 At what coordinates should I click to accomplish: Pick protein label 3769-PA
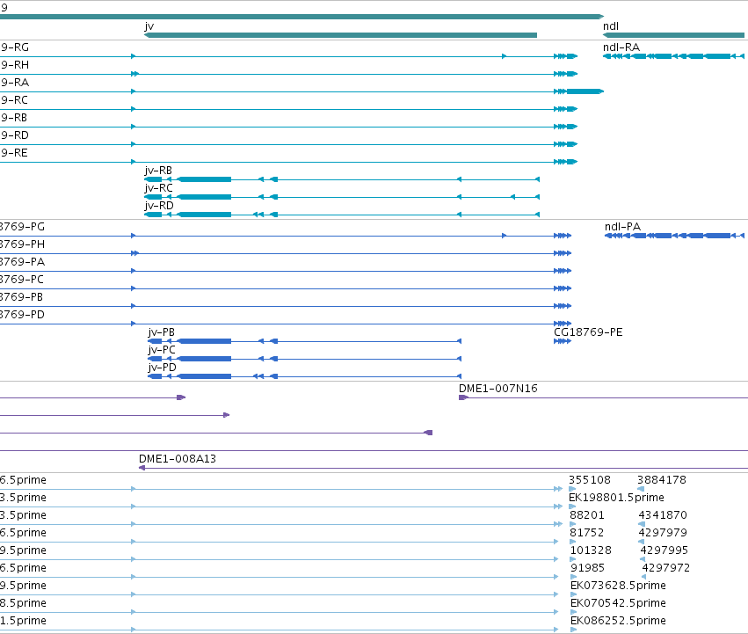[x=22, y=262]
